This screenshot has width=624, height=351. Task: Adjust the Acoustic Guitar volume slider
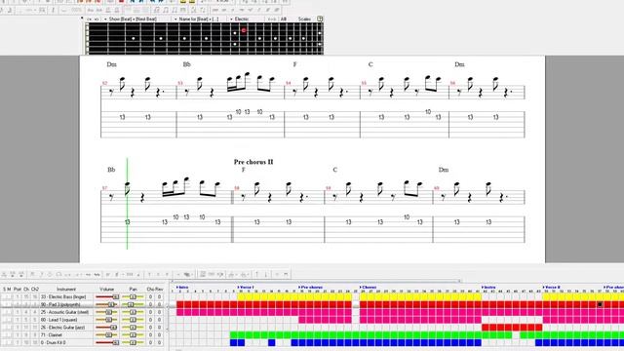point(107,312)
